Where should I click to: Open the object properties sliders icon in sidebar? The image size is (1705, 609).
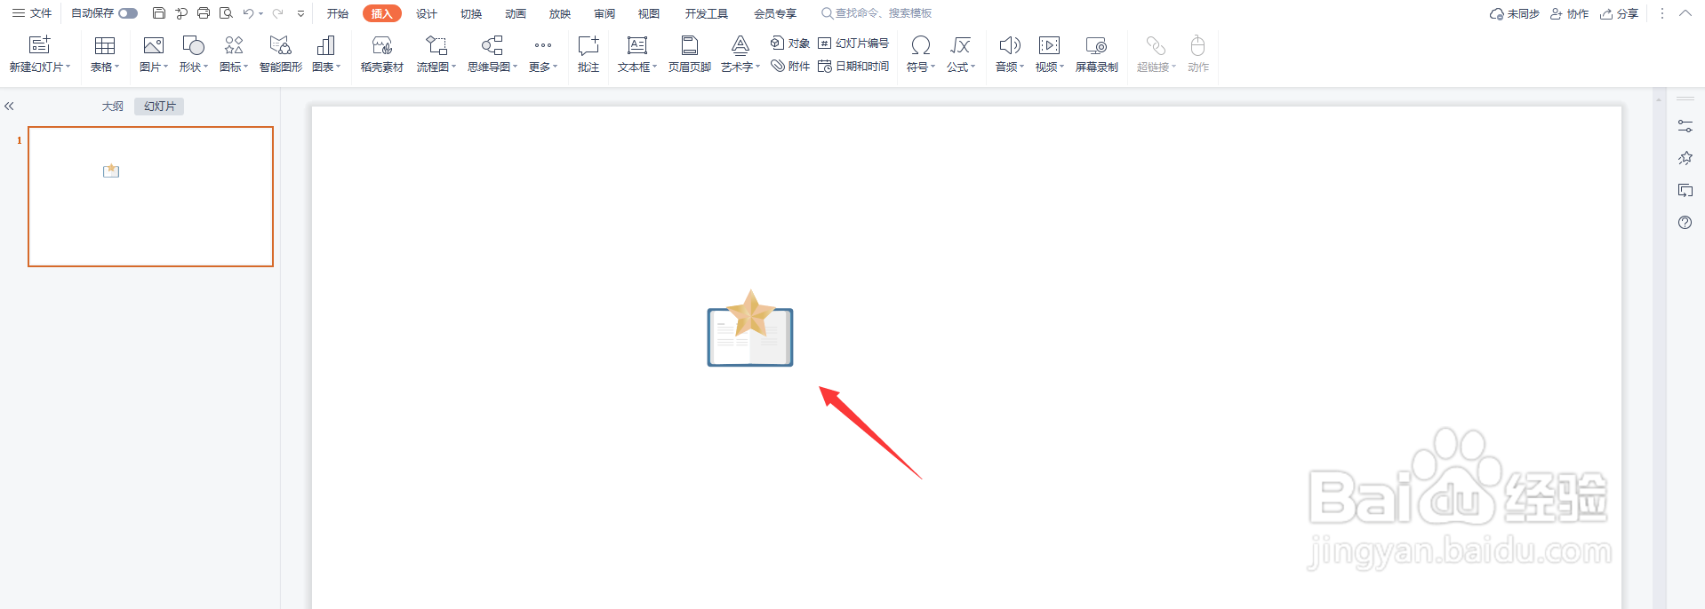1685,127
